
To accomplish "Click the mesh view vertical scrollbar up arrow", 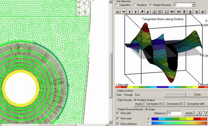I will click(110, 2).
